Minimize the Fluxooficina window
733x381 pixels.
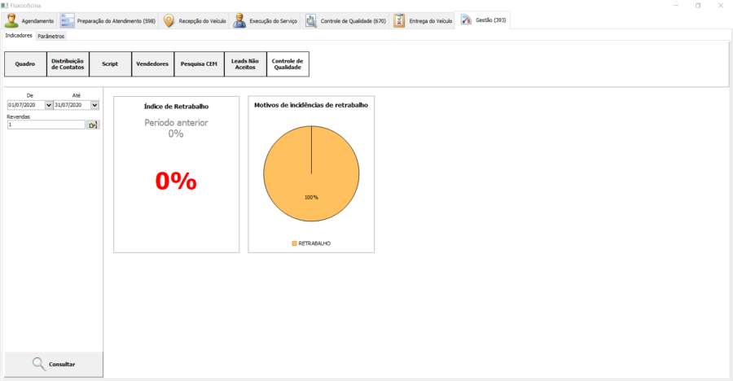coord(676,5)
